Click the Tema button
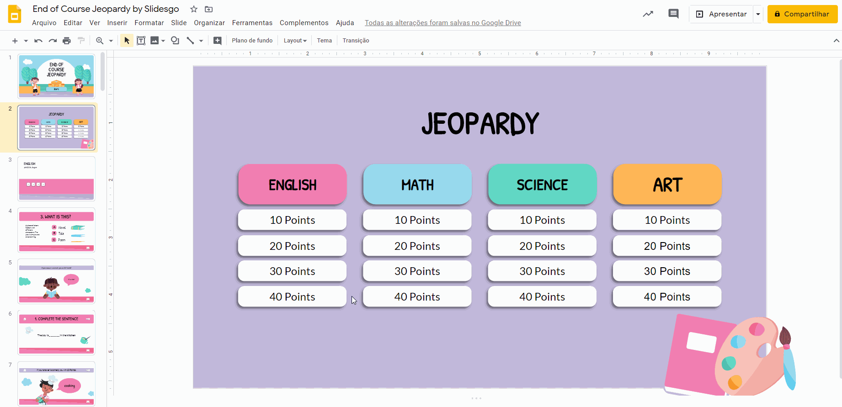 point(325,41)
